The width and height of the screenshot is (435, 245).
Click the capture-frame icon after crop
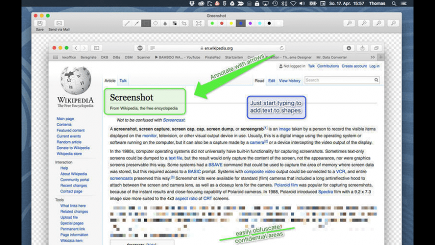(198, 23)
